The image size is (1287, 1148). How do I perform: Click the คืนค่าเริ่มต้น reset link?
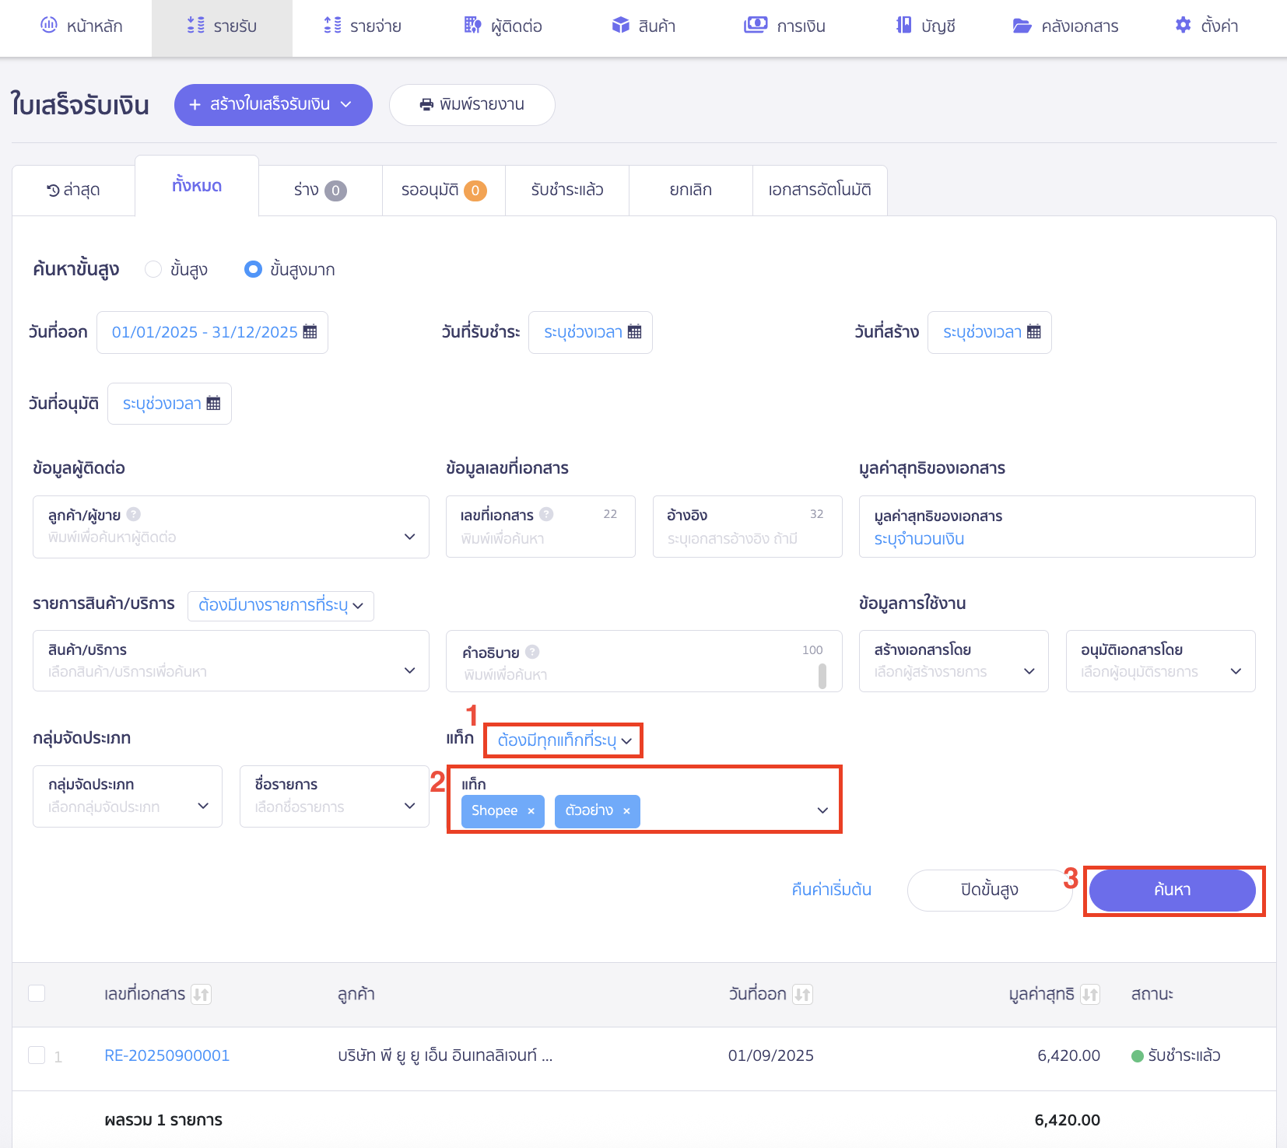(x=831, y=890)
